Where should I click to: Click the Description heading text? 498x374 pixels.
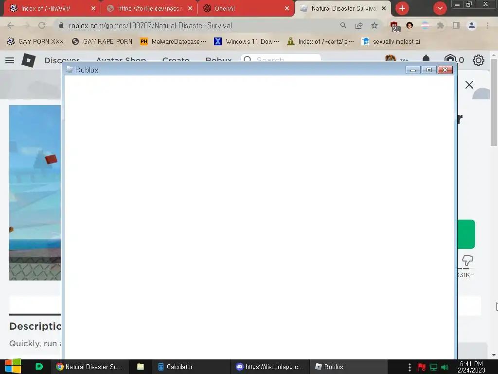pyautogui.click(x=35, y=326)
